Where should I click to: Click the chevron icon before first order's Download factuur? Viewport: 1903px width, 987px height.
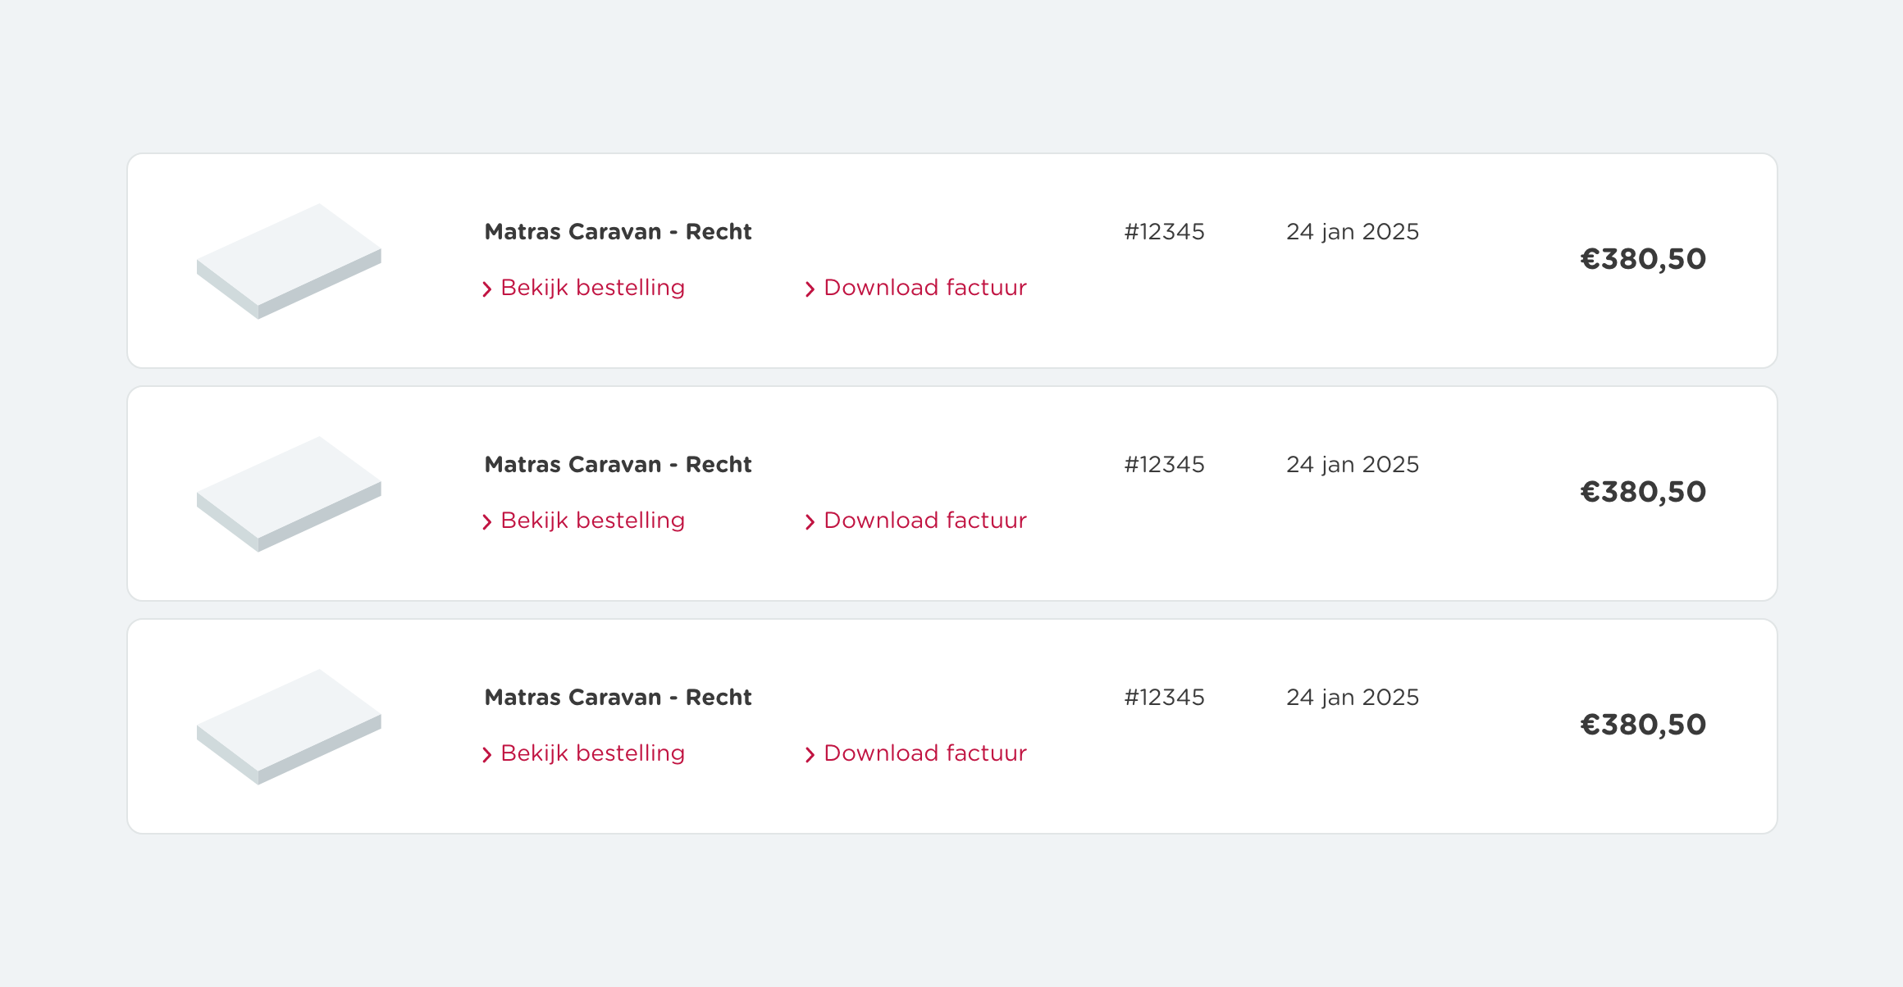(810, 289)
